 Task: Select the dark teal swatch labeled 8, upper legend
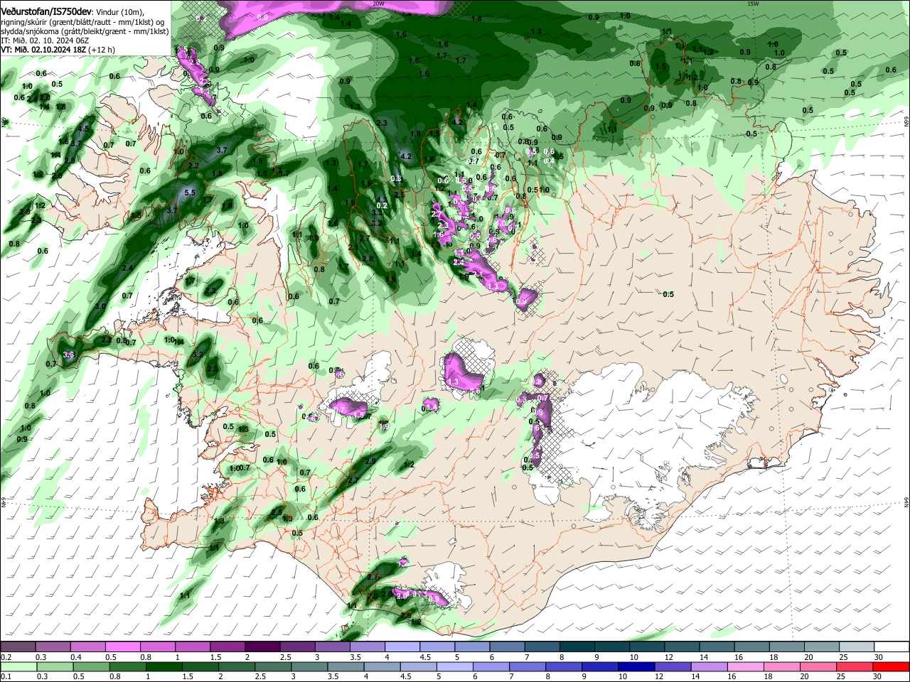[x=577, y=647]
